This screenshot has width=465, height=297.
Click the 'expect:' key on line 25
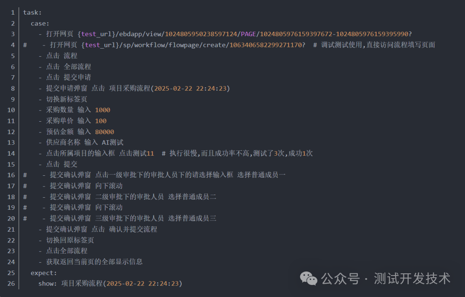pos(44,273)
